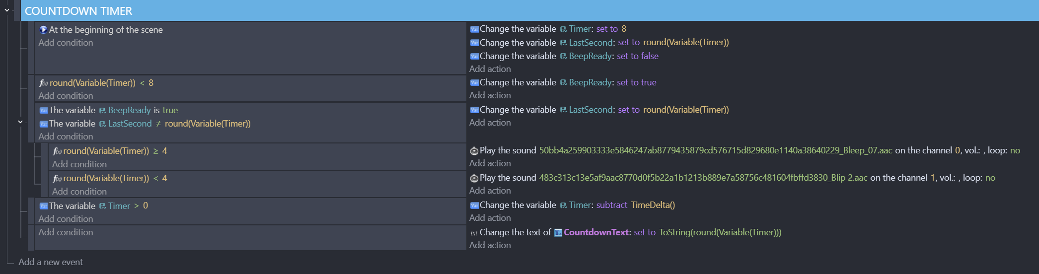The image size is (1039, 274).
Task: Open the ToString(round(Variable(Timer))) expression field
Action: pos(720,232)
